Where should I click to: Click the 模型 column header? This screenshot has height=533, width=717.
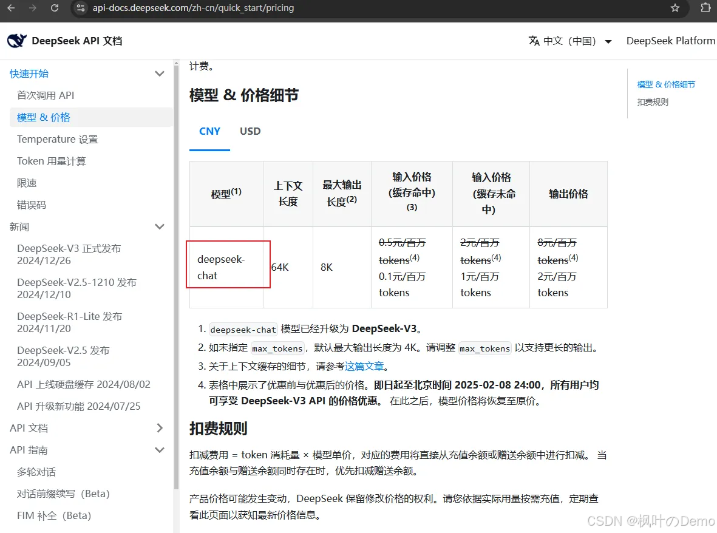[x=226, y=194]
